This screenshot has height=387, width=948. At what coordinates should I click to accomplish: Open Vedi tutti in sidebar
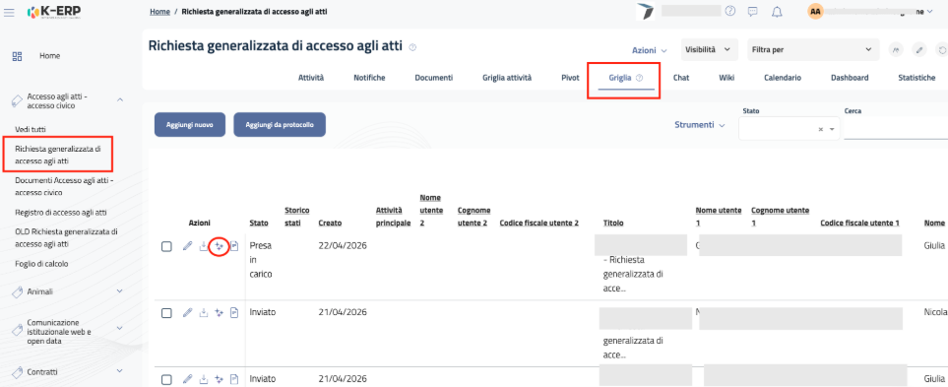tap(31, 129)
